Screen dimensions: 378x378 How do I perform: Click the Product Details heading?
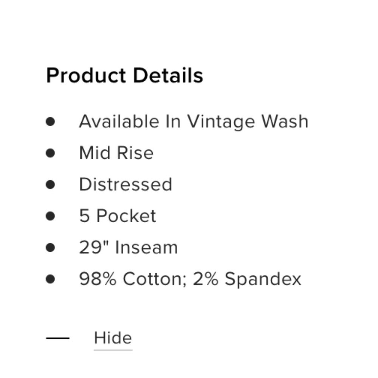point(124,75)
